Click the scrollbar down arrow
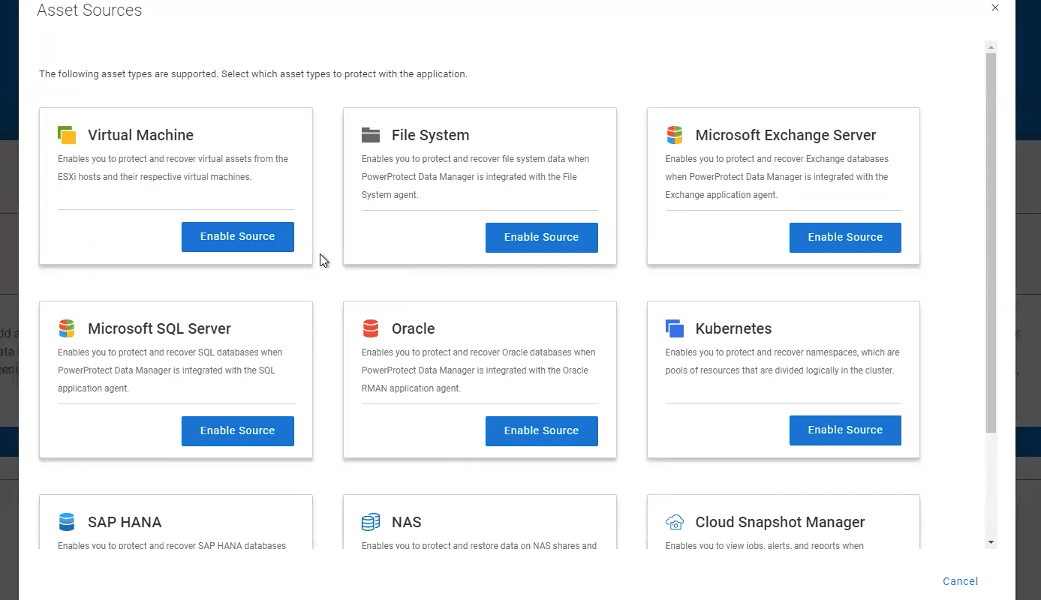1041x600 pixels. point(991,542)
